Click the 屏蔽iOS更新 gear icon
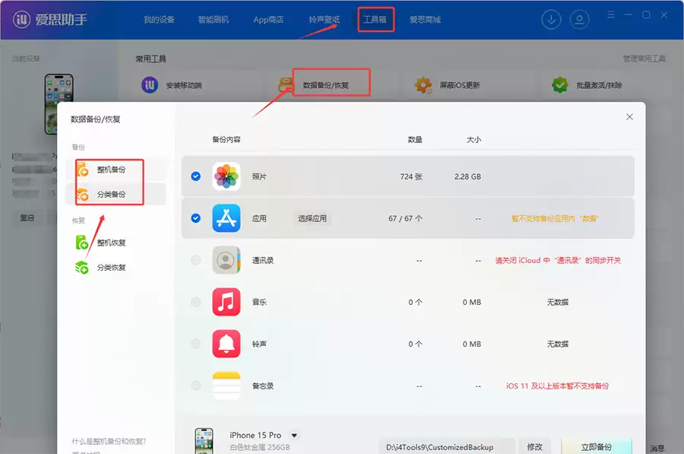 [x=423, y=84]
